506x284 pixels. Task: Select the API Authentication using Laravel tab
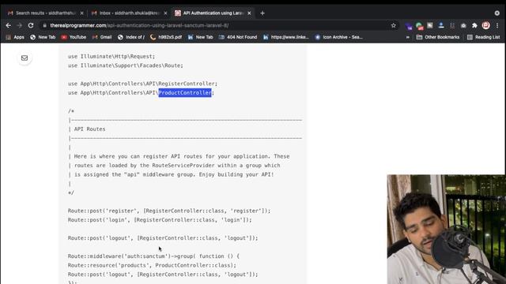click(x=213, y=13)
